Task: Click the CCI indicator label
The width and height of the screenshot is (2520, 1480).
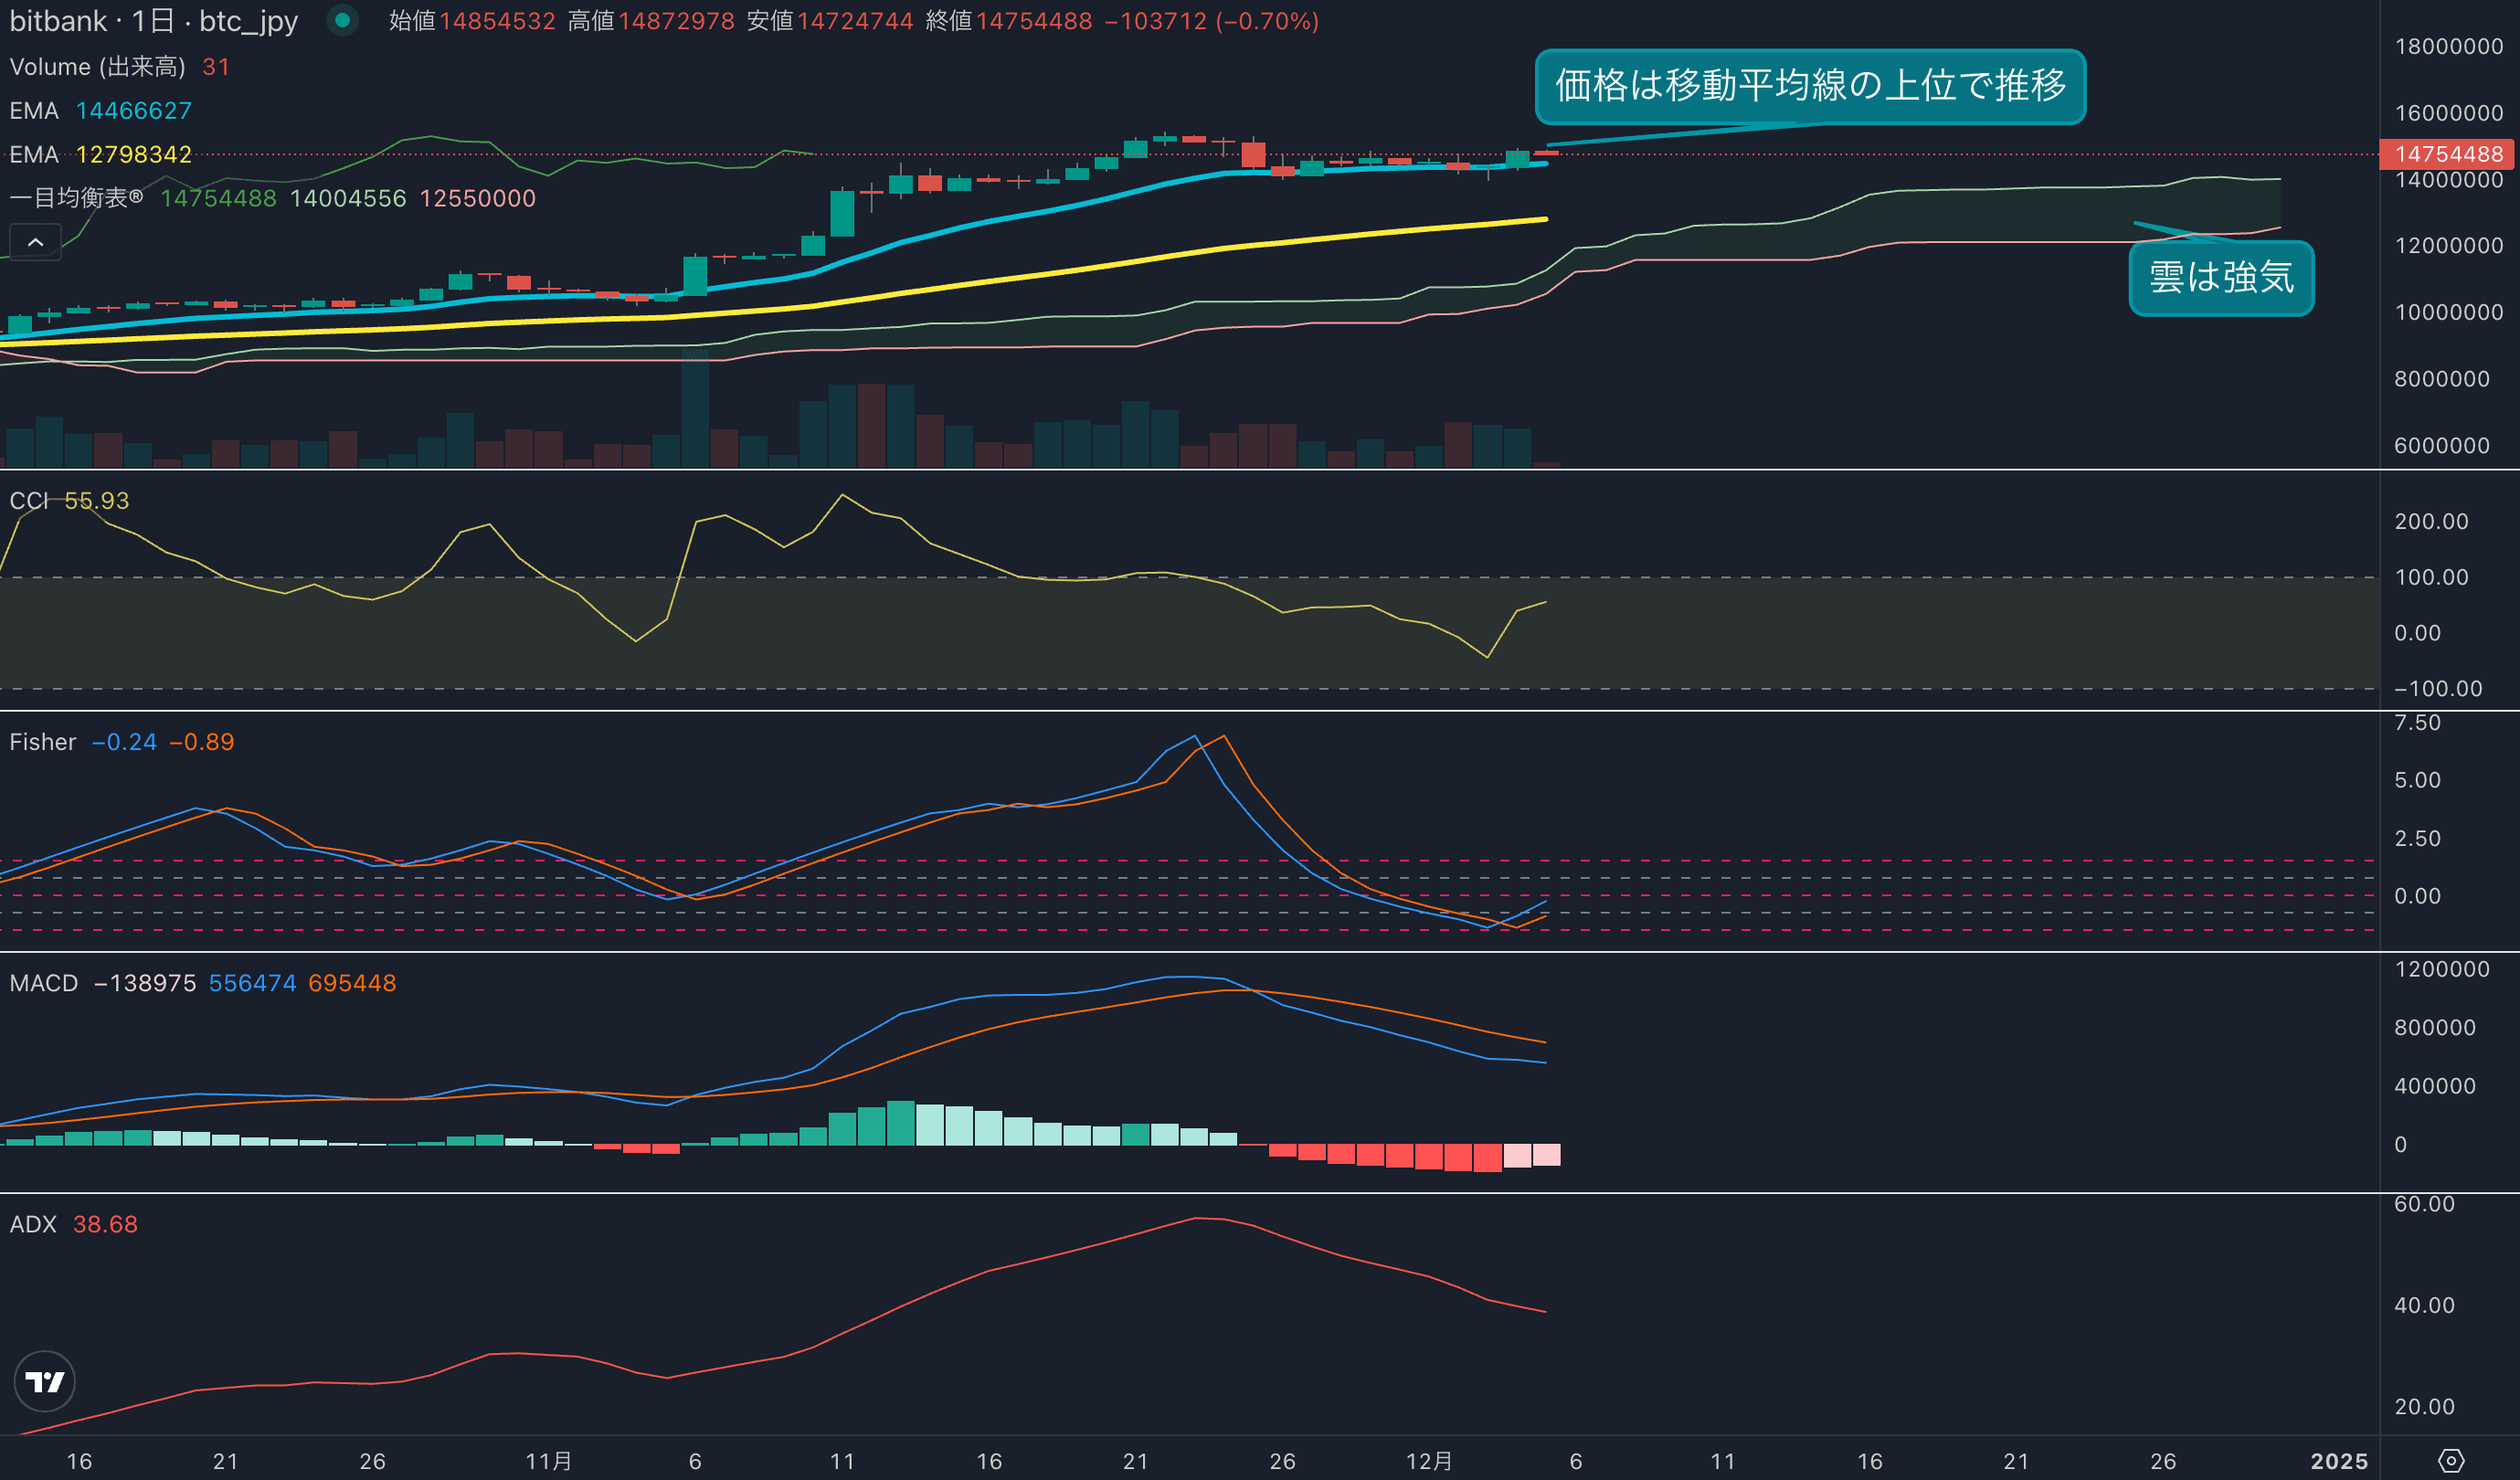Action: point(28,501)
